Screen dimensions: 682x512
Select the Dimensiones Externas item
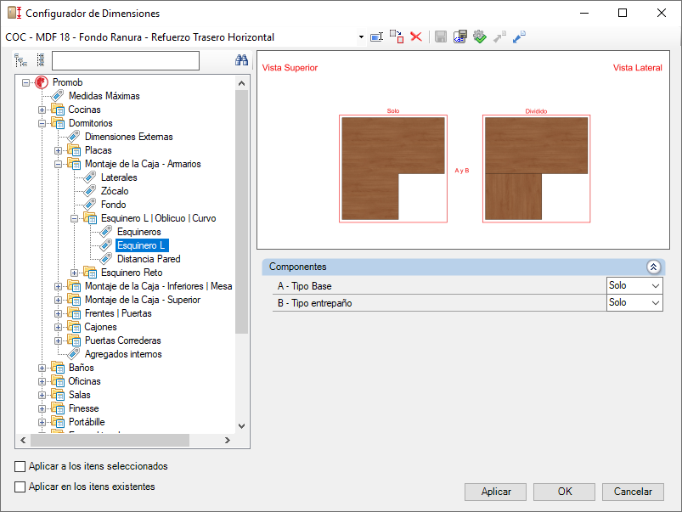click(x=129, y=137)
